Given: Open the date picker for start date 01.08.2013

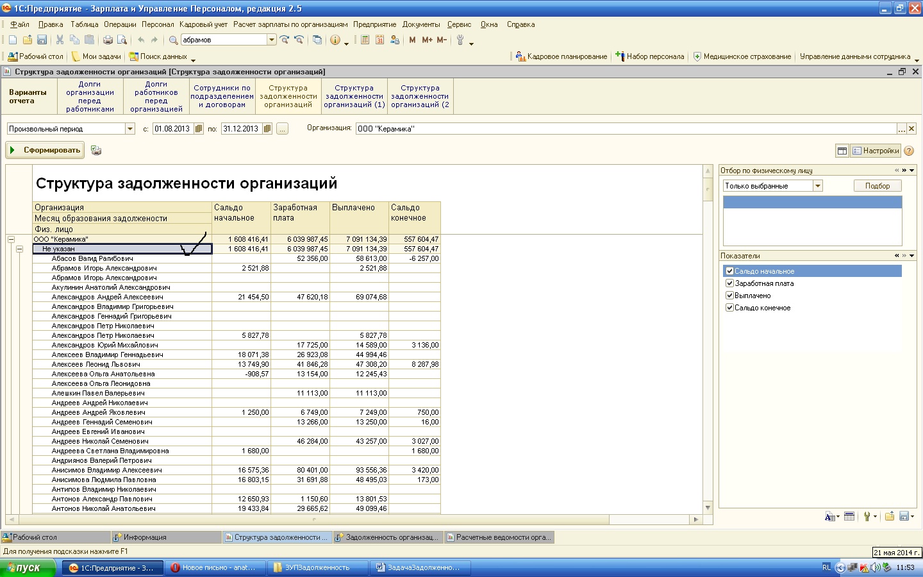Looking at the screenshot, I should click(x=198, y=129).
